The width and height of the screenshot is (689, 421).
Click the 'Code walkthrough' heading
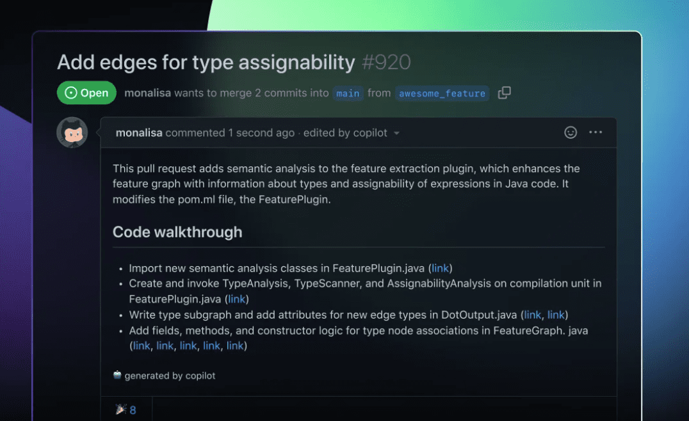tap(177, 232)
